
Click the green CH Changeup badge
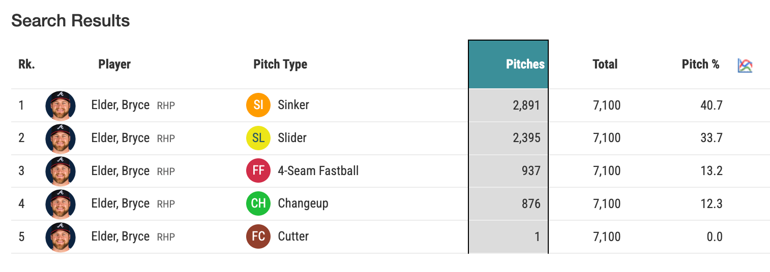pos(258,203)
